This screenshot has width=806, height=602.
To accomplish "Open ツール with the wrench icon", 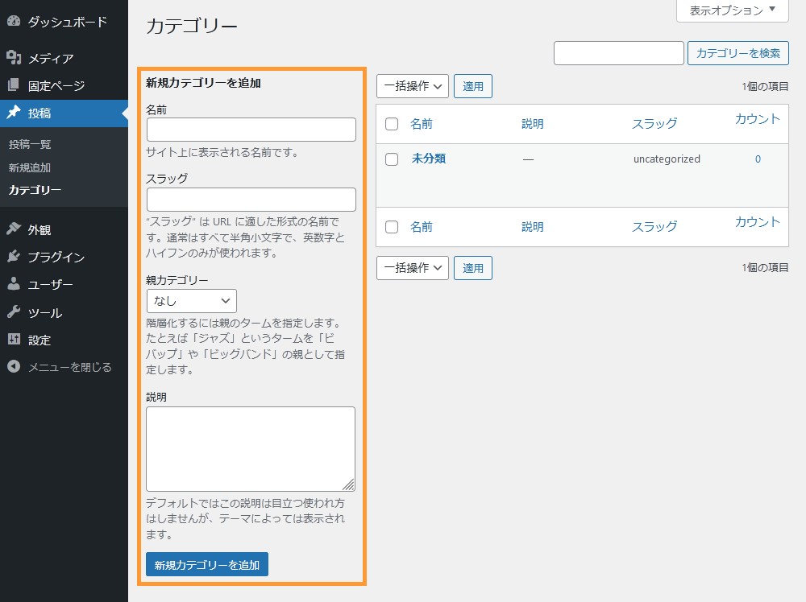I will 14,311.
